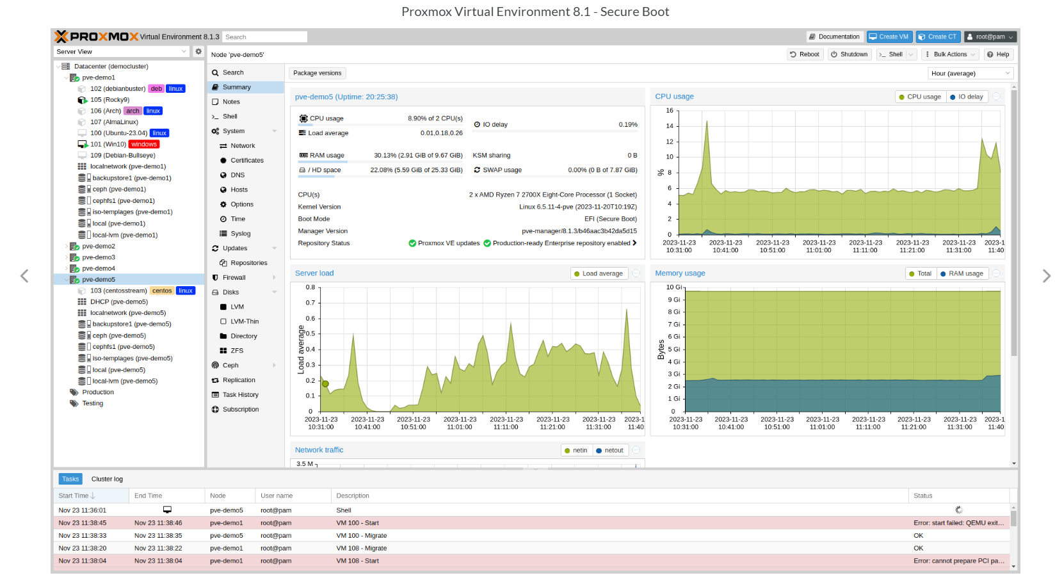
Task: Click the Proxmox logo
Action: pos(96,36)
